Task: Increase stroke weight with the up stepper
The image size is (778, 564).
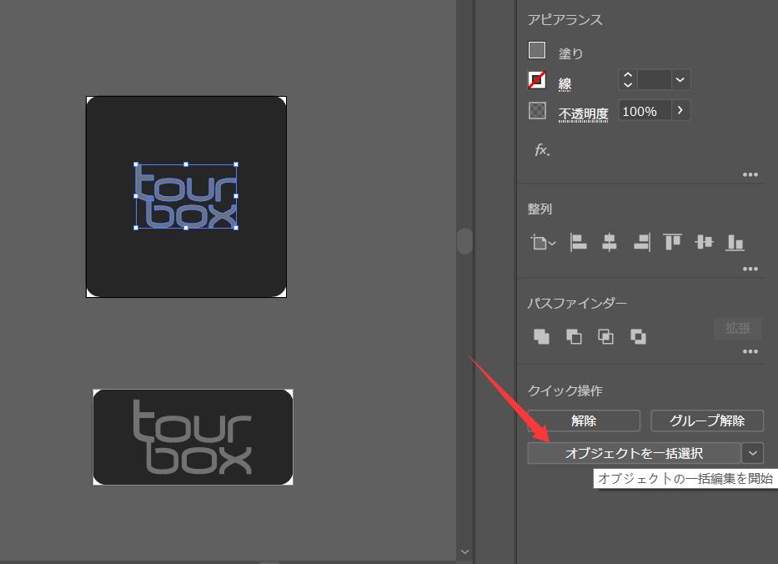Action: click(628, 75)
